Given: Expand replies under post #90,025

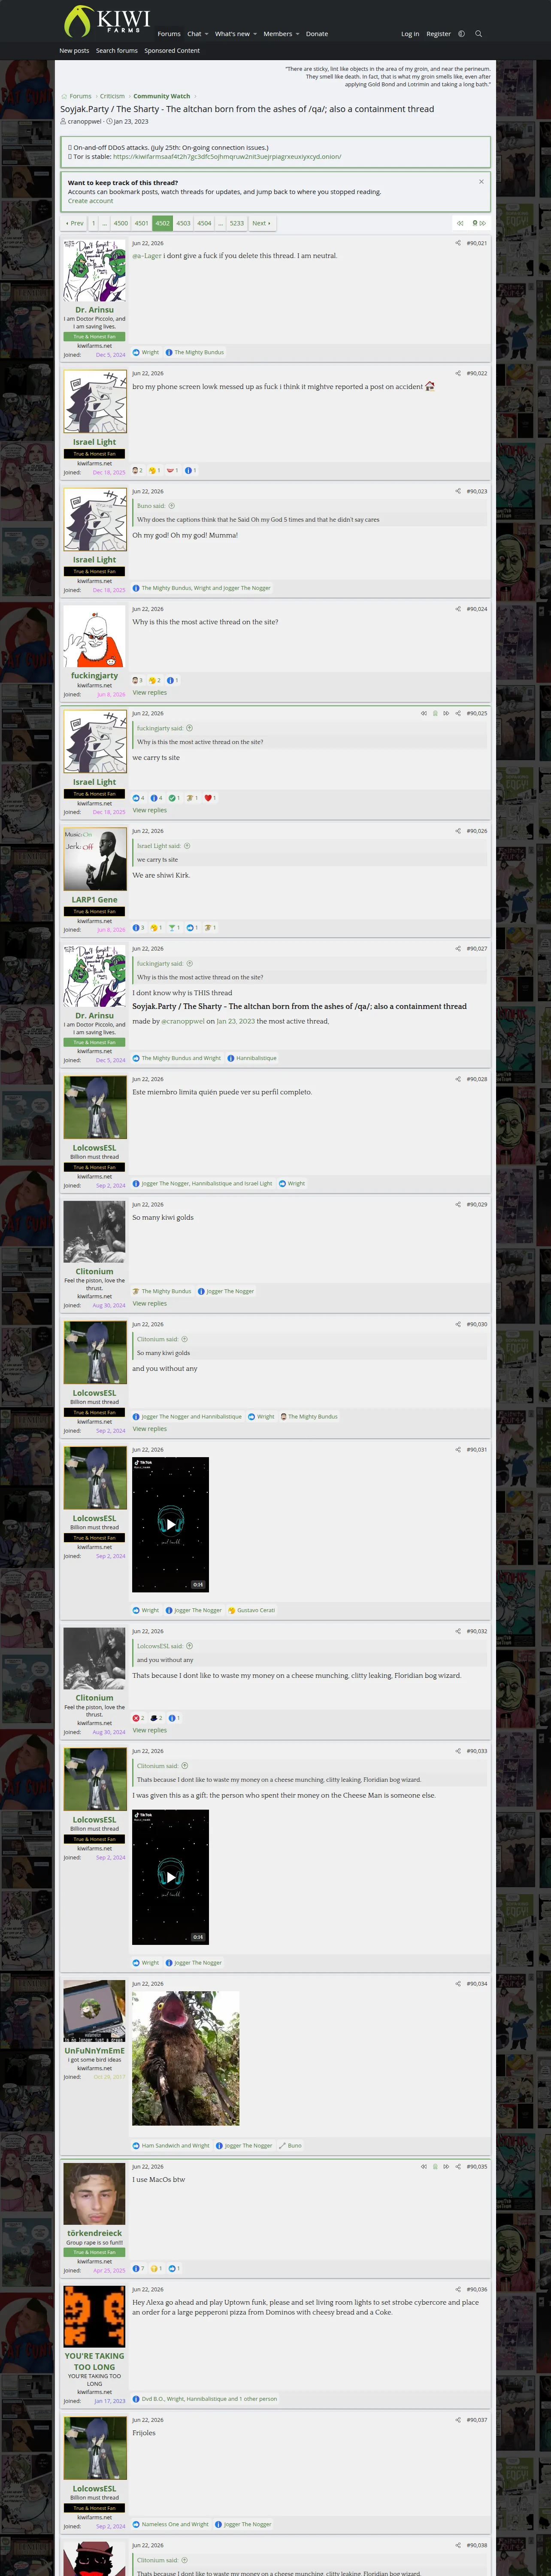Looking at the screenshot, I should click(150, 810).
